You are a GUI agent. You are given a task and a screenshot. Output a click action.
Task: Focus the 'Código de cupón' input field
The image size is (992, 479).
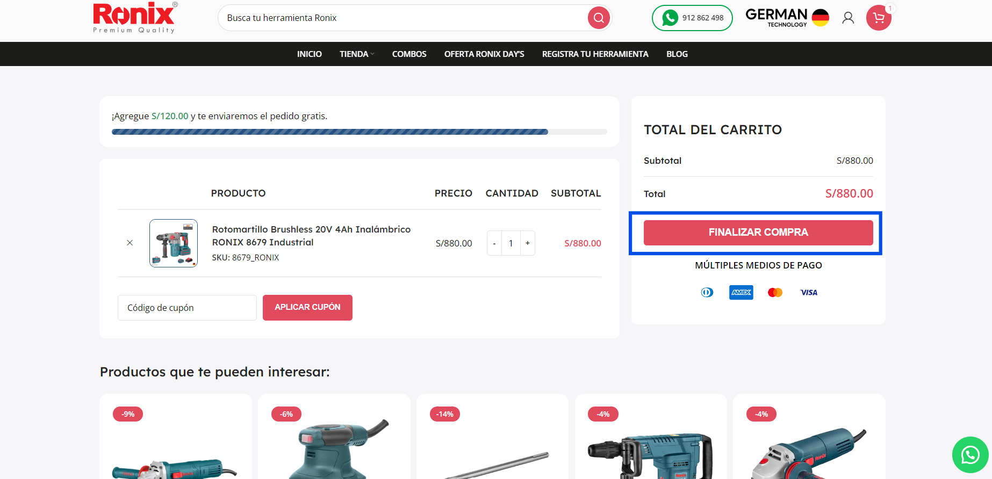[187, 308]
